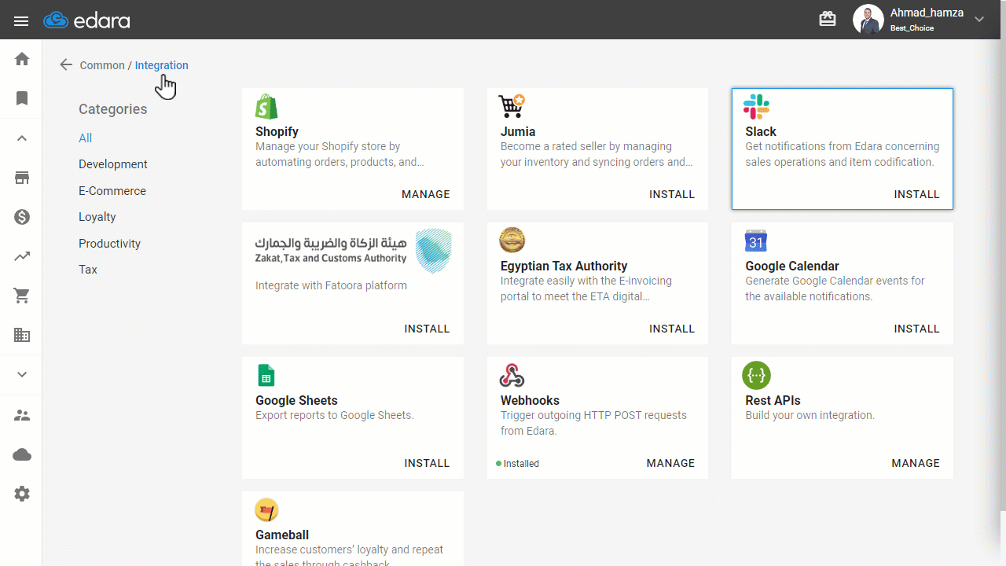Manage the Shopify integration
This screenshot has width=1006, height=566.
(x=426, y=194)
